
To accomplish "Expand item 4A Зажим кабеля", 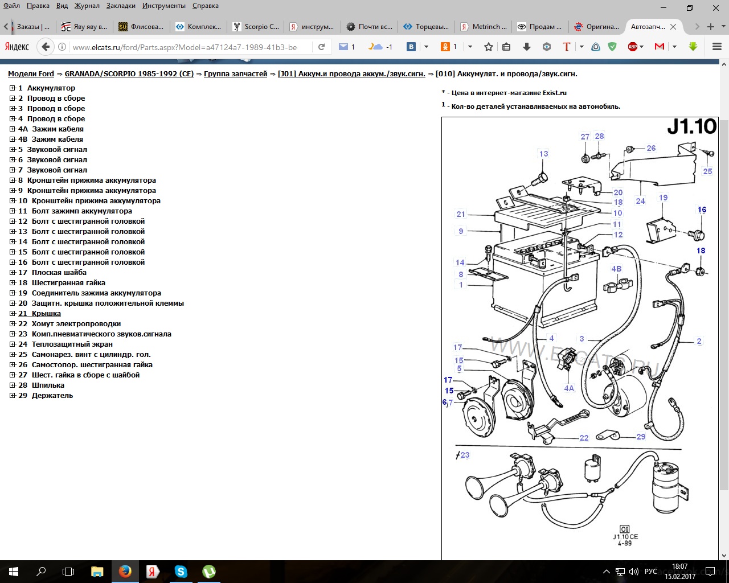I will coord(12,129).
